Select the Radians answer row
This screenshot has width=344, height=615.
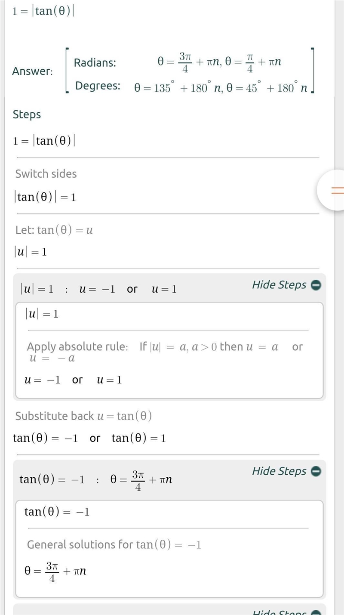[x=177, y=63]
